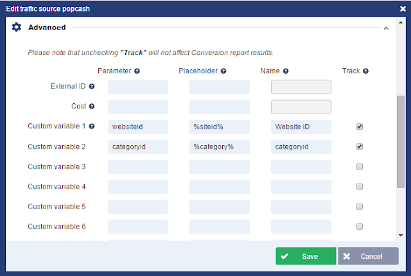Screen dimensions: 411x276
Task: Focus Custom variable 4 Placeholder field
Action: tap(220, 187)
